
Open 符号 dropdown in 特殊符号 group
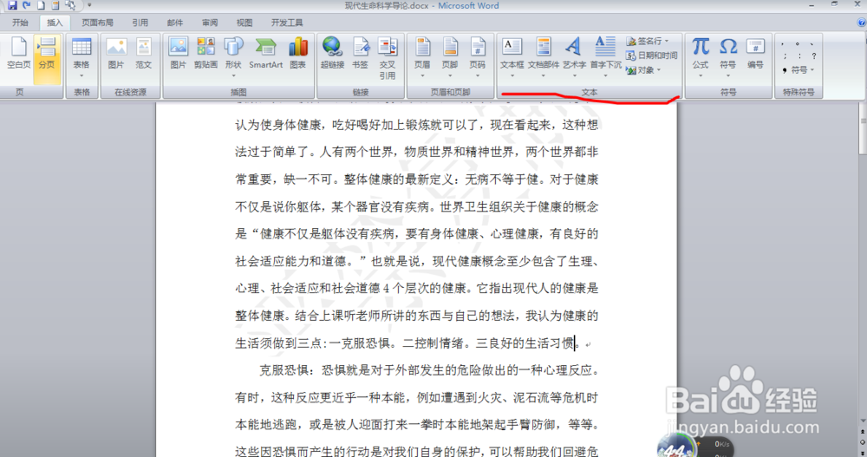[x=799, y=70]
